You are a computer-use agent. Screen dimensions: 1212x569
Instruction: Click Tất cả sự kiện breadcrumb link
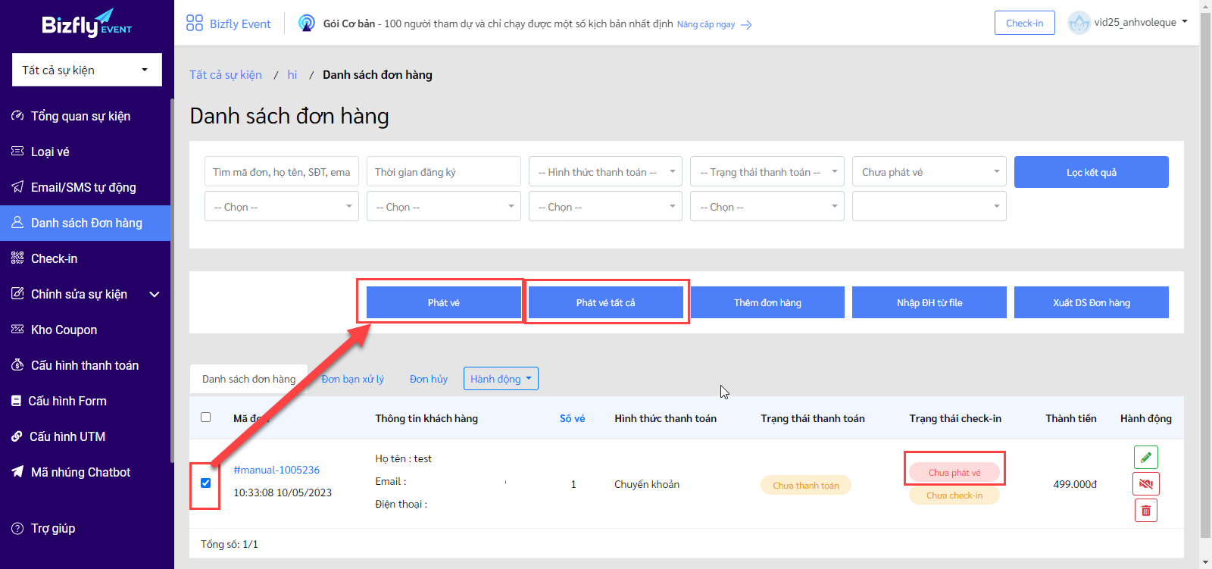tap(226, 74)
